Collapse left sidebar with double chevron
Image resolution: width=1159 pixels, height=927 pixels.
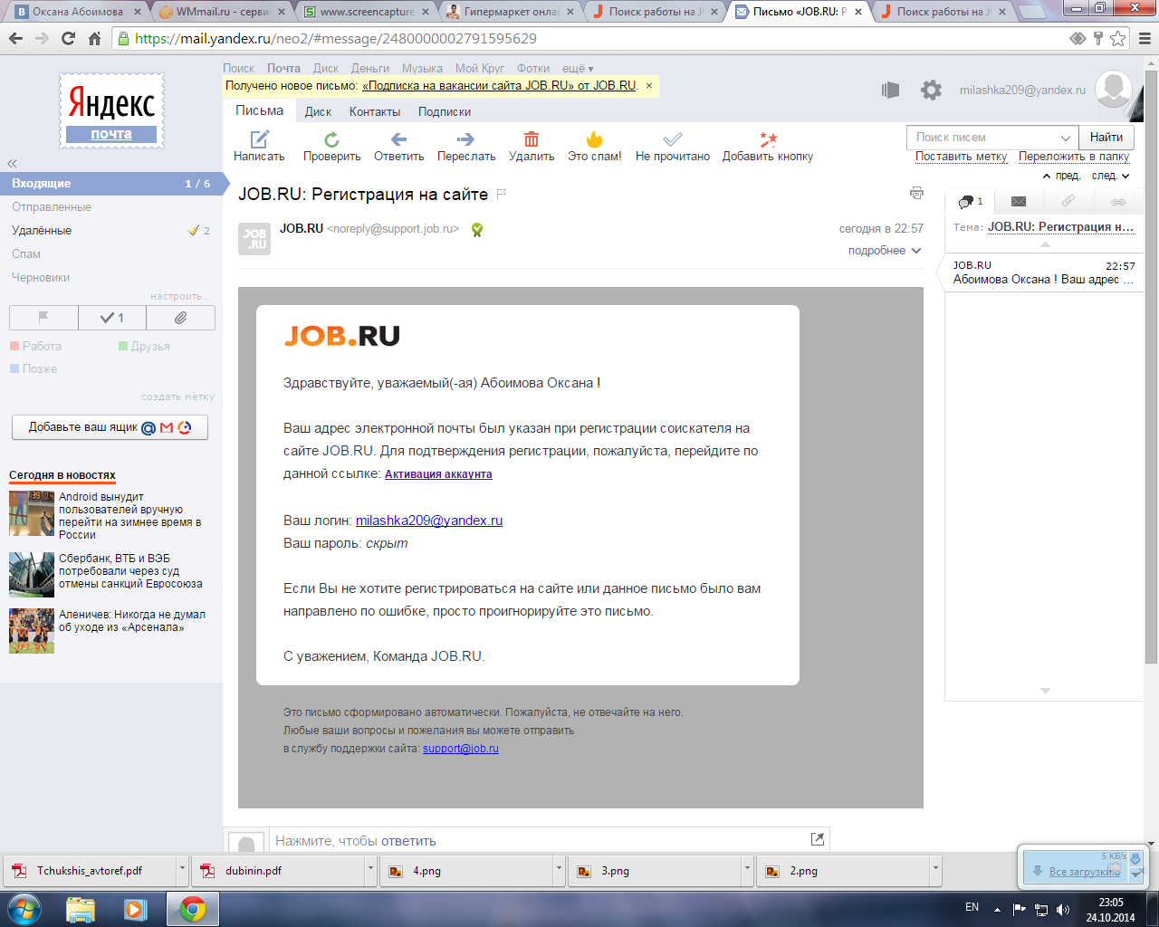pyautogui.click(x=13, y=164)
